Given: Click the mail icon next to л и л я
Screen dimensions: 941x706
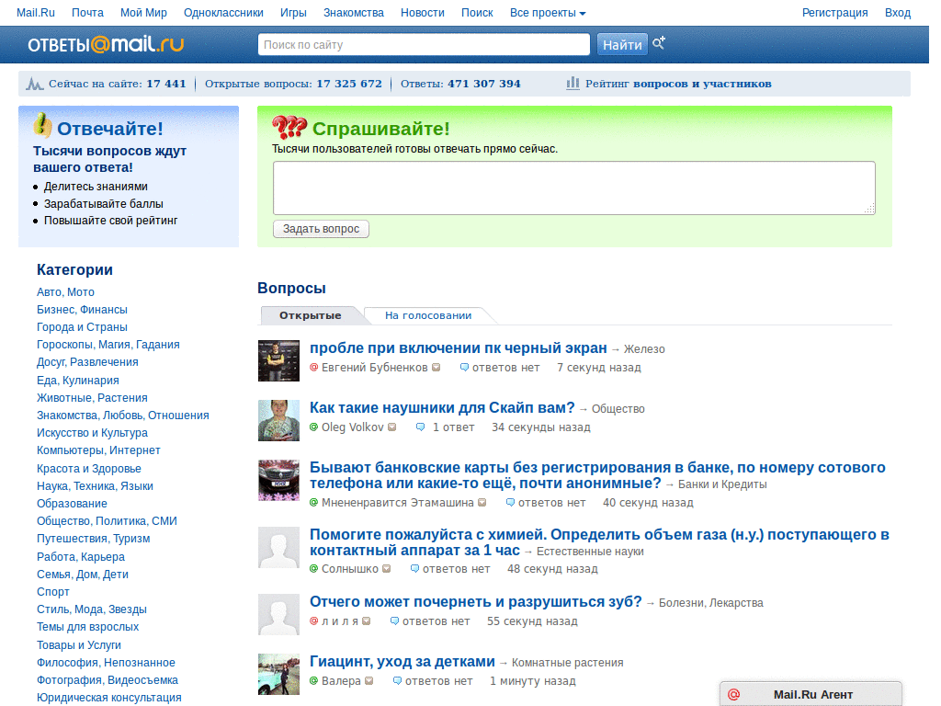Looking at the screenshot, I should (366, 621).
